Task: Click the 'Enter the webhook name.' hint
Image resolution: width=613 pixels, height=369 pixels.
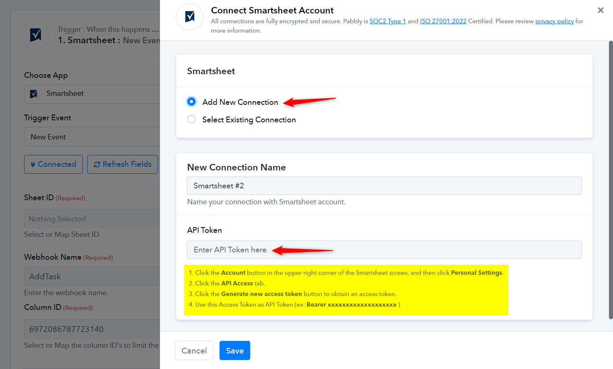Action: click(66, 293)
